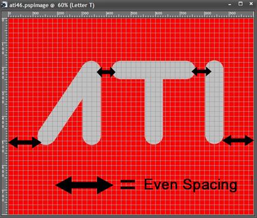Viewport: 257px width, 218px height.
Task: Click the double arrow right of letter I
Action: coord(238,140)
